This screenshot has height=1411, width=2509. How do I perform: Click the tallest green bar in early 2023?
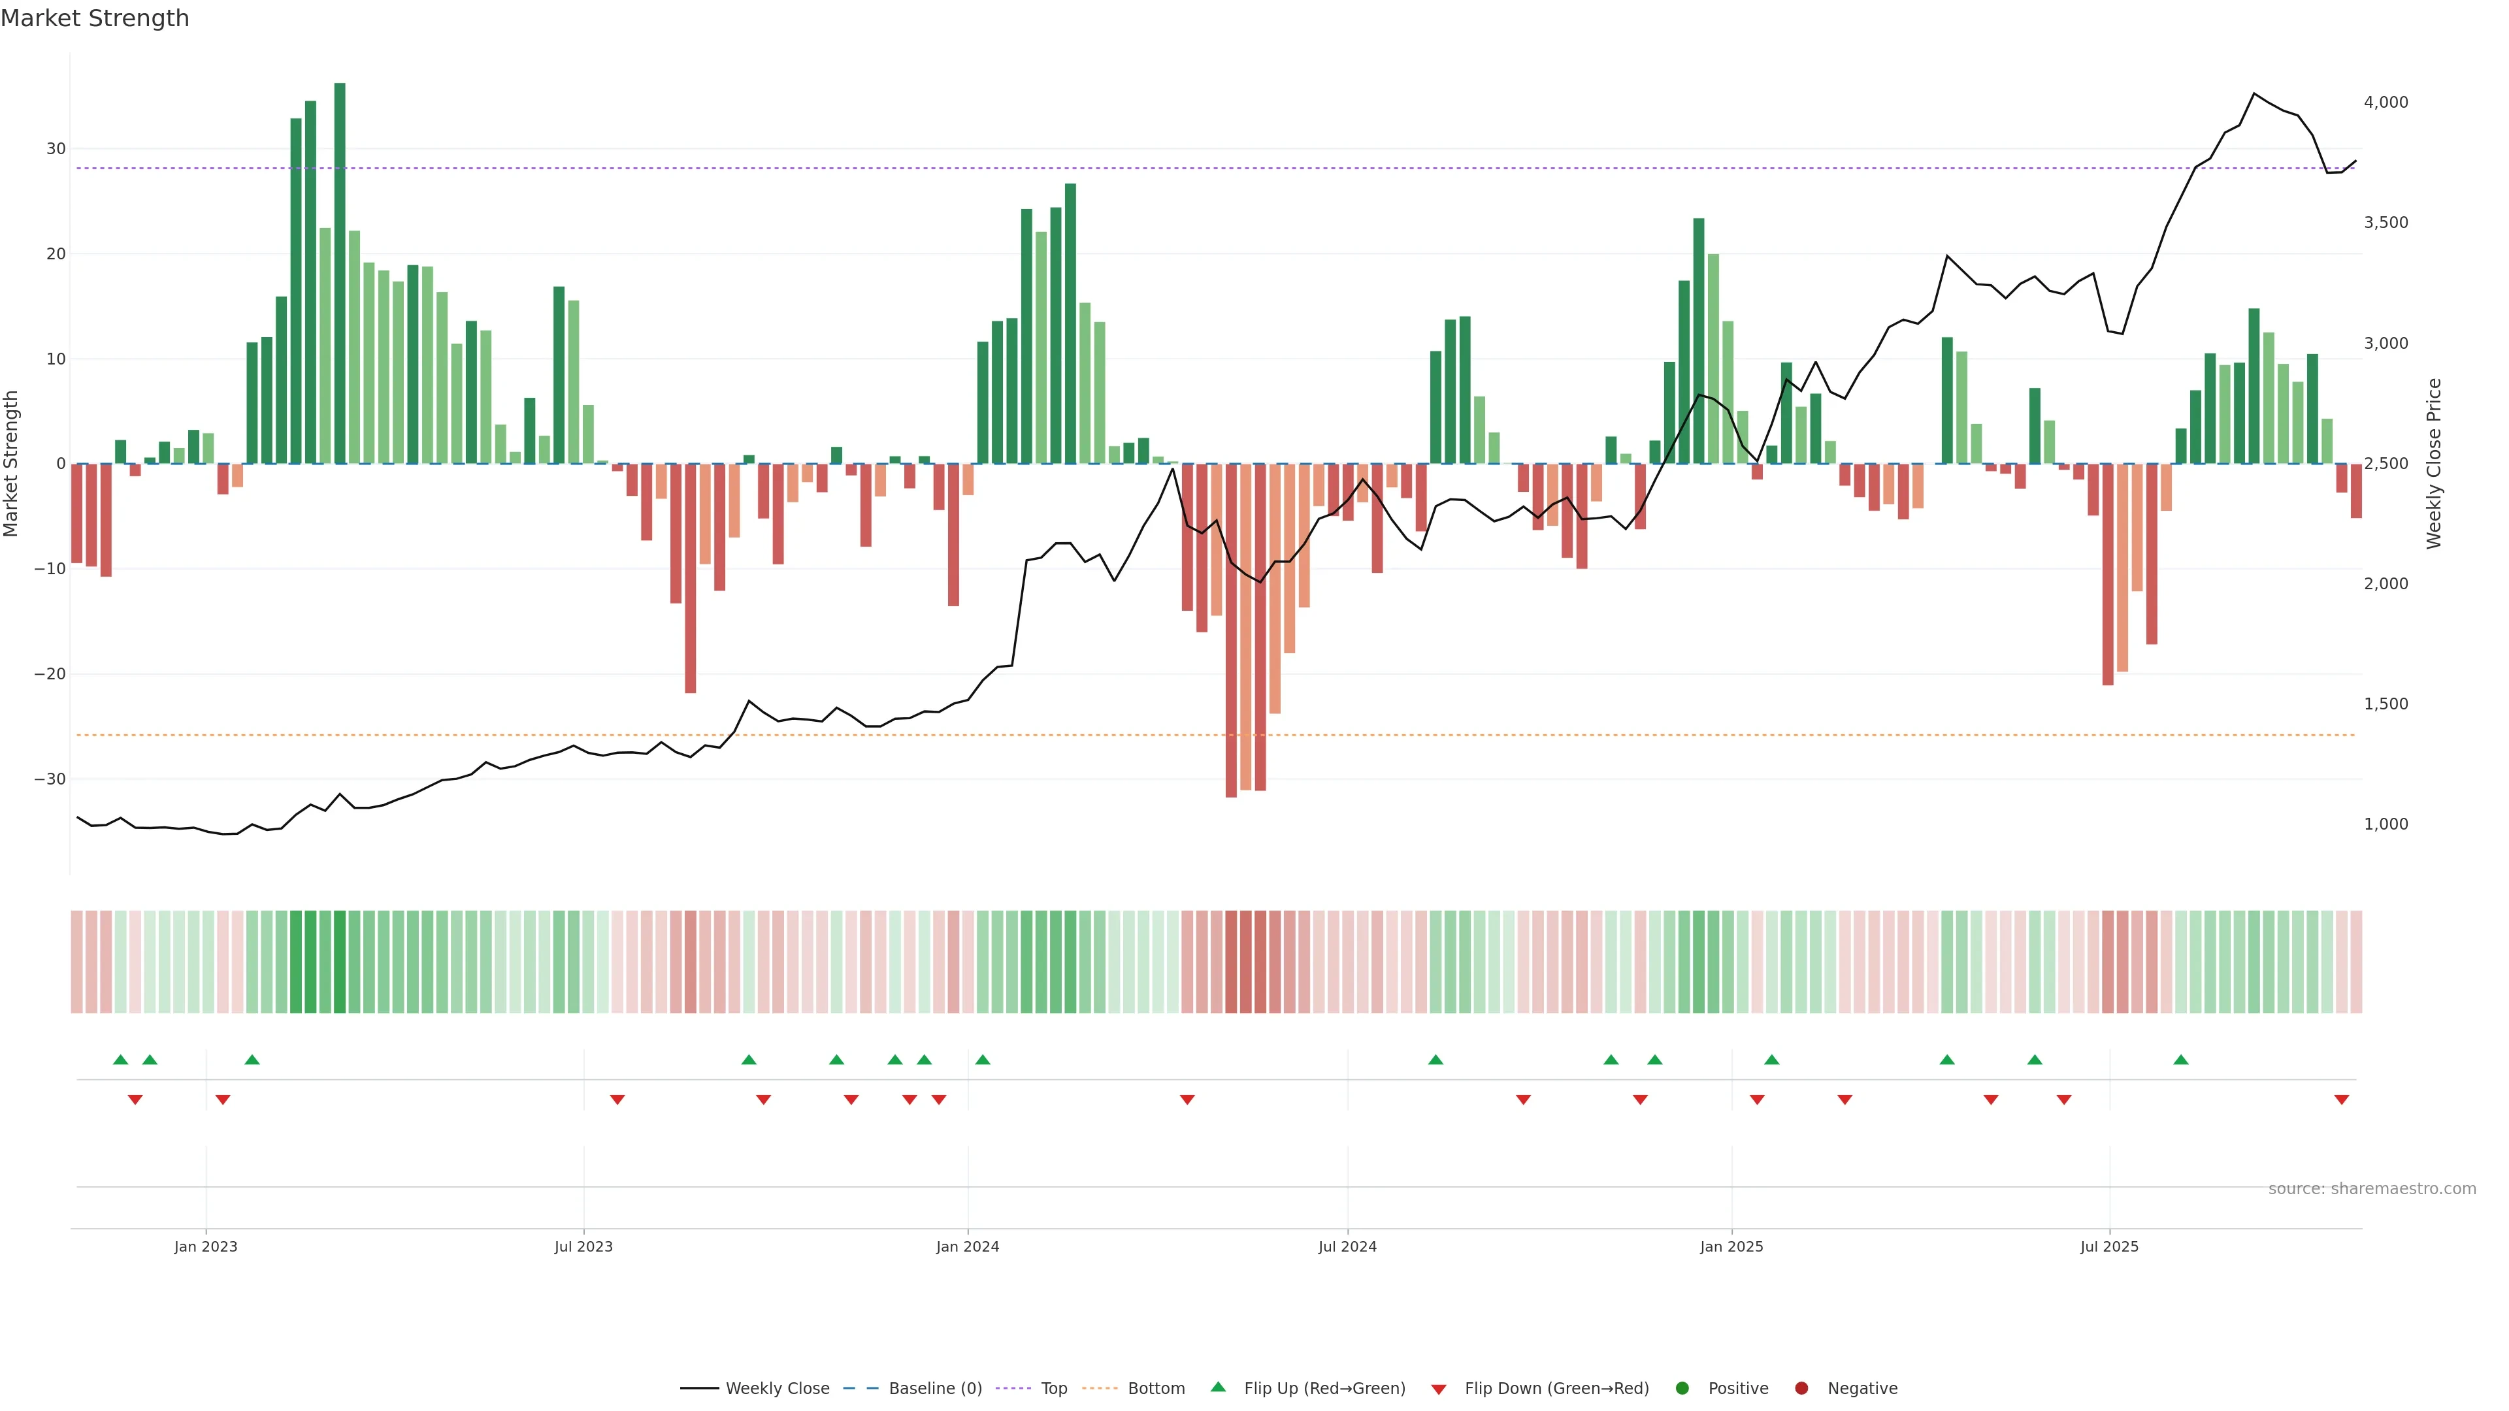pyautogui.click(x=340, y=272)
